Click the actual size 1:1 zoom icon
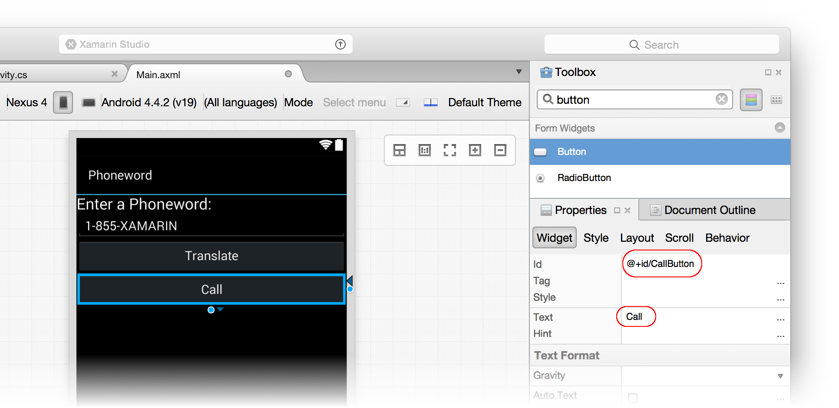The height and width of the screenshot is (408, 839). (425, 150)
